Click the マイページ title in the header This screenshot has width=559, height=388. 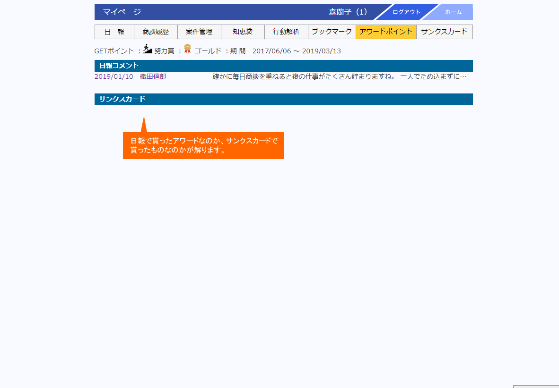click(122, 12)
